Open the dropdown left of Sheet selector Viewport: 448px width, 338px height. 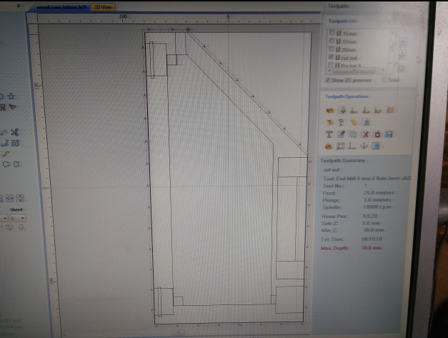click(4, 218)
